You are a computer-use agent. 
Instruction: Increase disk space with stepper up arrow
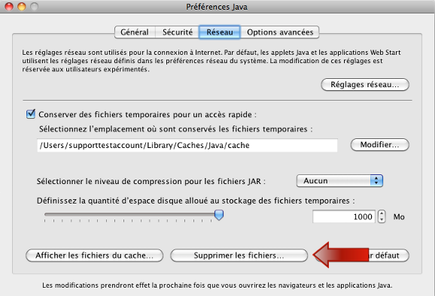[x=382, y=213]
